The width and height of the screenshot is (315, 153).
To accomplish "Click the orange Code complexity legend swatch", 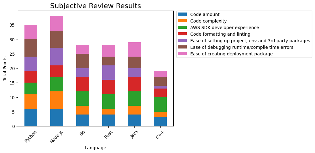I will pos(183,21).
